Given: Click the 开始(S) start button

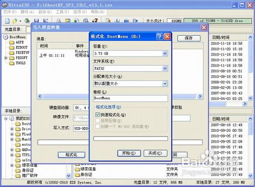Looking at the screenshot, I should tap(129, 153).
